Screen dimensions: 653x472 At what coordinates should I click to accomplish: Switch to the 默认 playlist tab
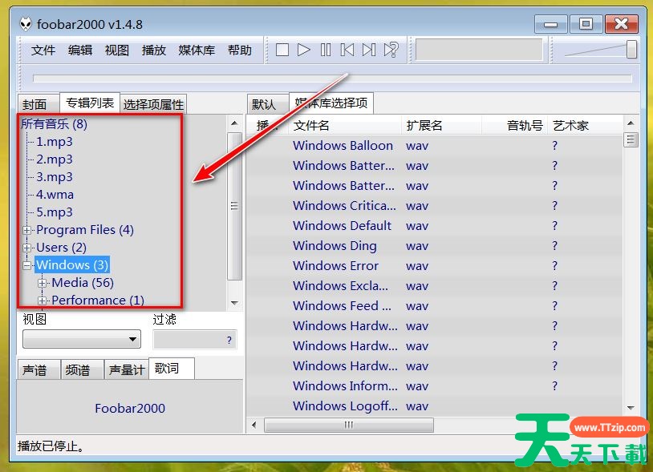[x=268, y=104]
